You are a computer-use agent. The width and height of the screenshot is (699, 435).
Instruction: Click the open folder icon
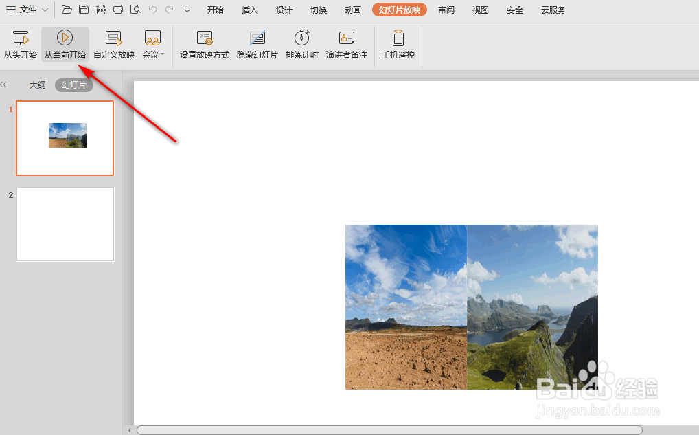click(x=67, y=10)
